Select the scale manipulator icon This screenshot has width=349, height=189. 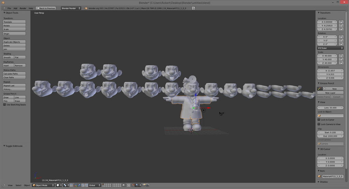click(x=86, y=185)
